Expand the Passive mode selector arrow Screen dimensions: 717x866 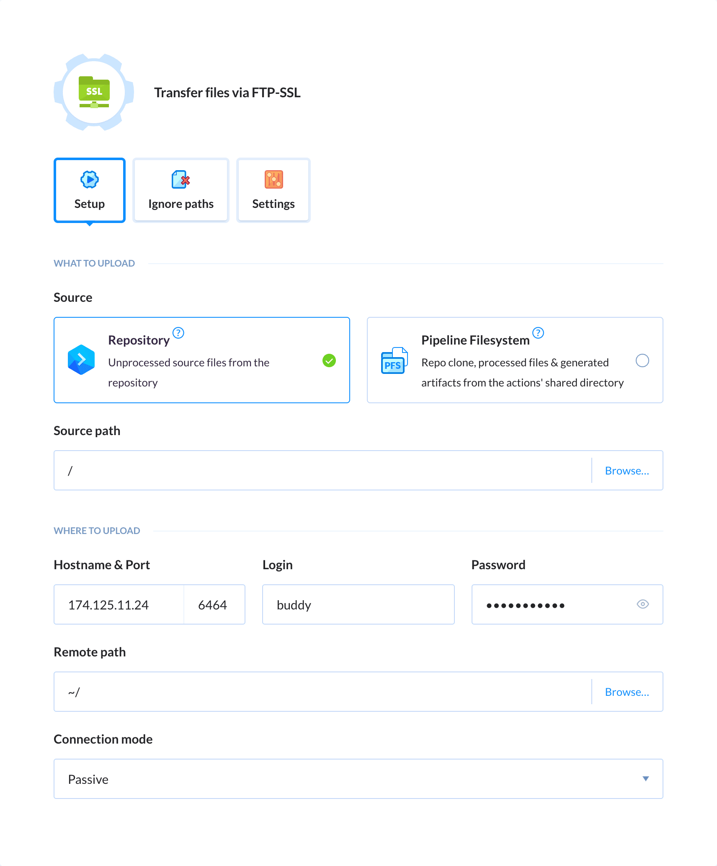[x=645, y=779]
